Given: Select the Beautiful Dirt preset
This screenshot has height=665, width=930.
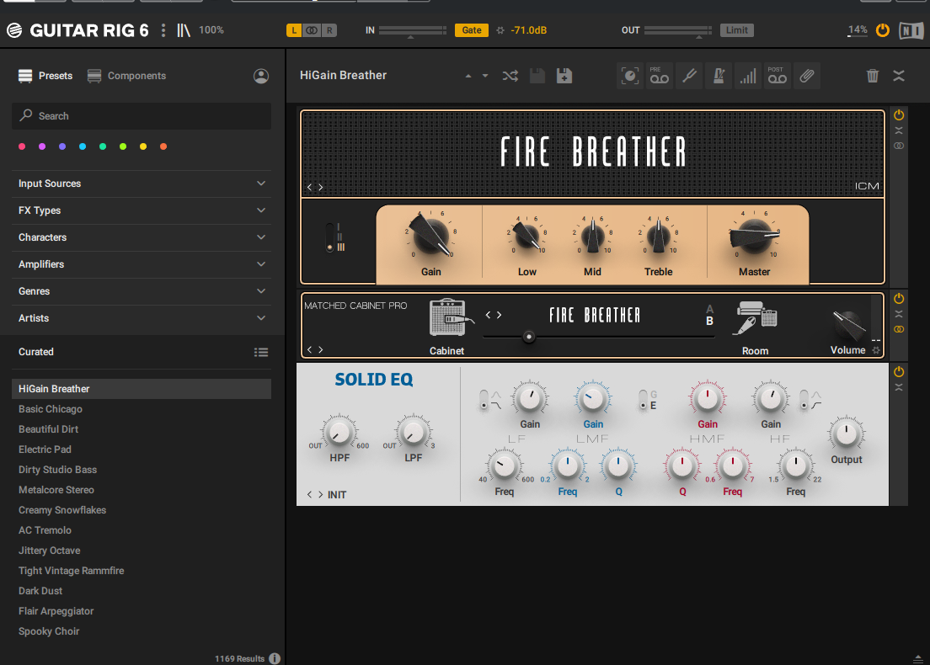Looking at the screenshot, I should [x=142, y=429].
